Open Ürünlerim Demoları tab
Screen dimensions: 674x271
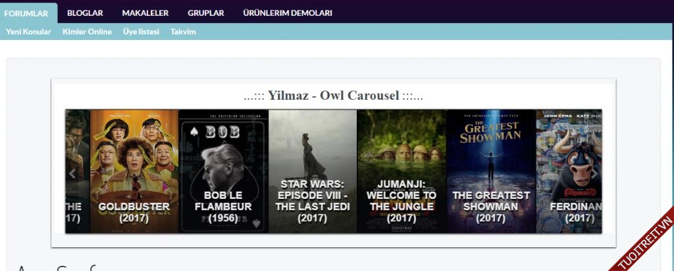(288, 13)
